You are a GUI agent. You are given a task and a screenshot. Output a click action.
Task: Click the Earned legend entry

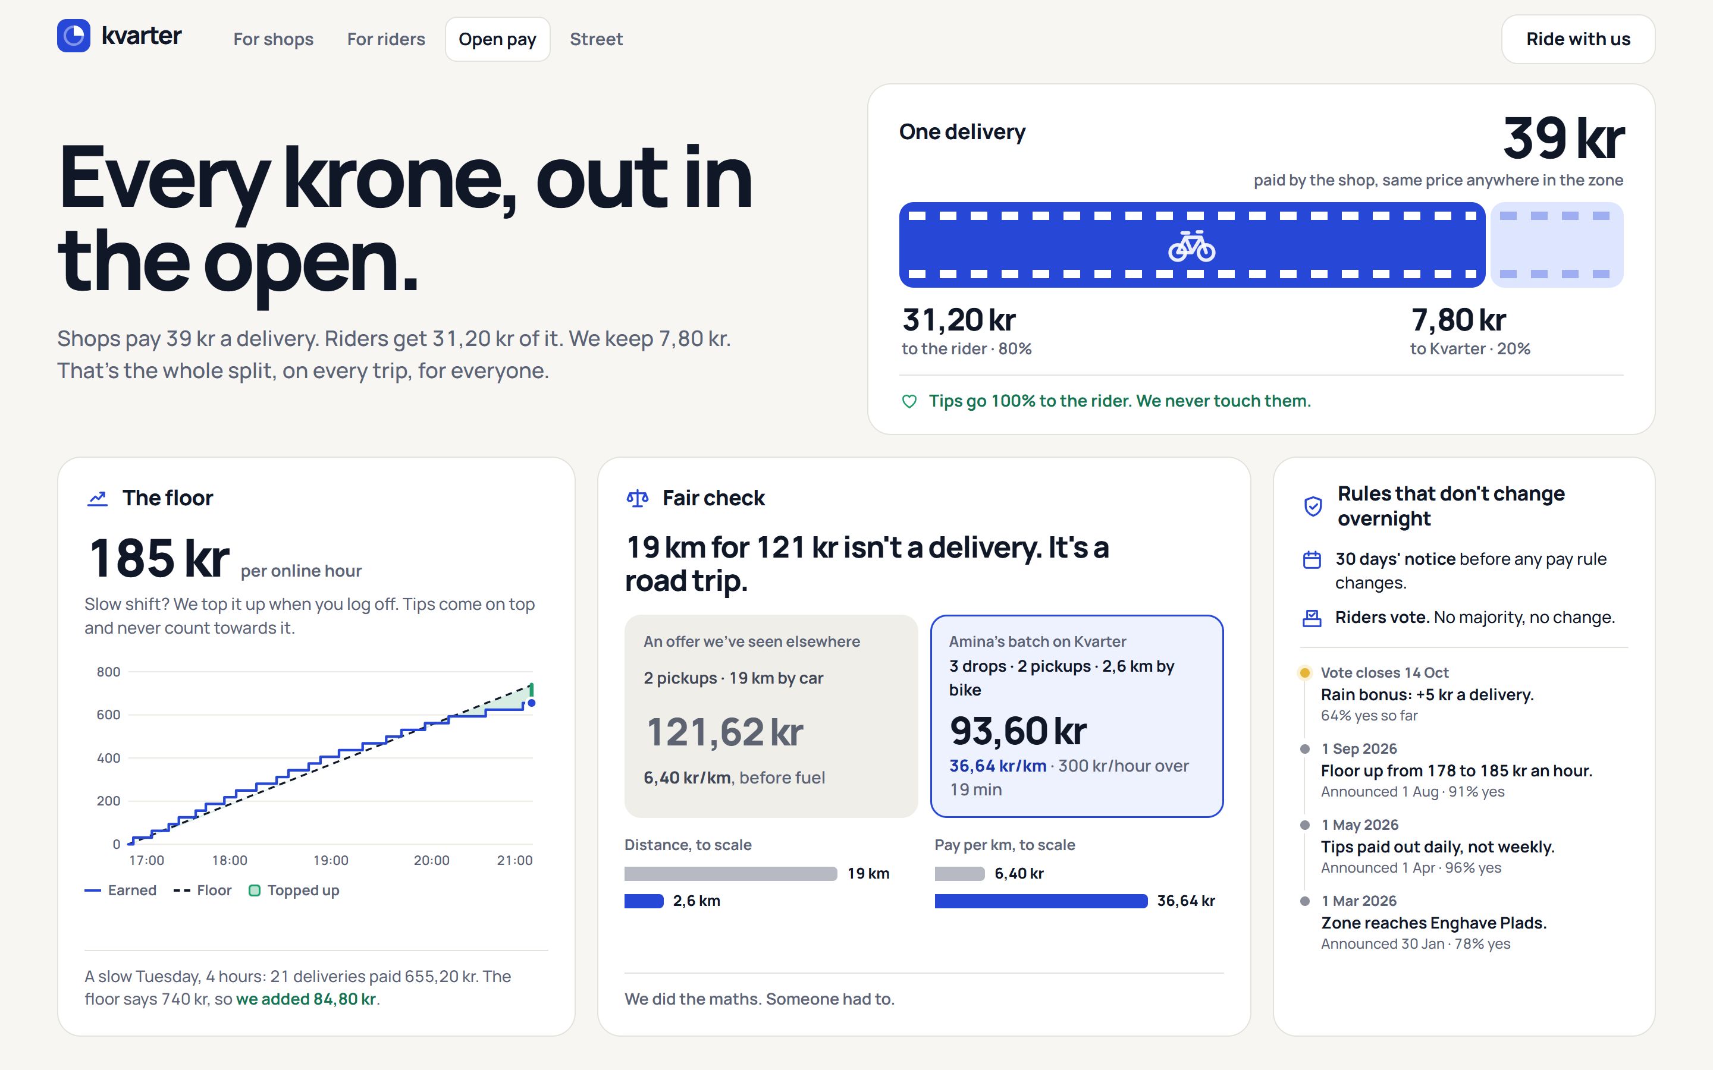[120, 890]
